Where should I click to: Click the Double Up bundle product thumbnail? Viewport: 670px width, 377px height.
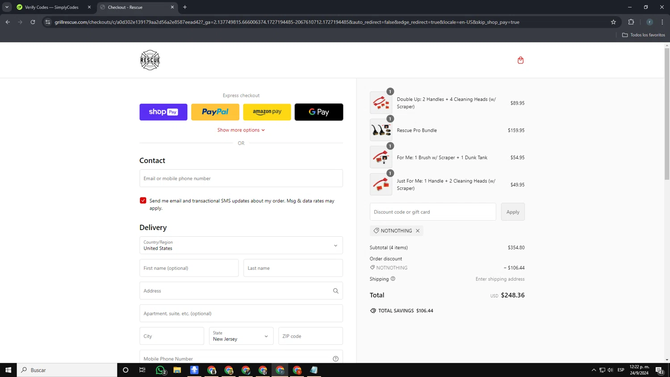[x=381, y=103]
